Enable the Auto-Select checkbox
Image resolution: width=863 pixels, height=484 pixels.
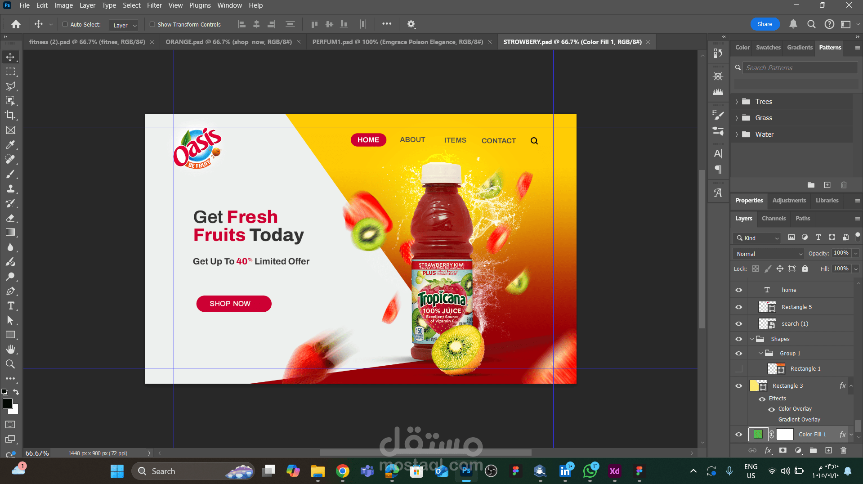coord(65,24)
